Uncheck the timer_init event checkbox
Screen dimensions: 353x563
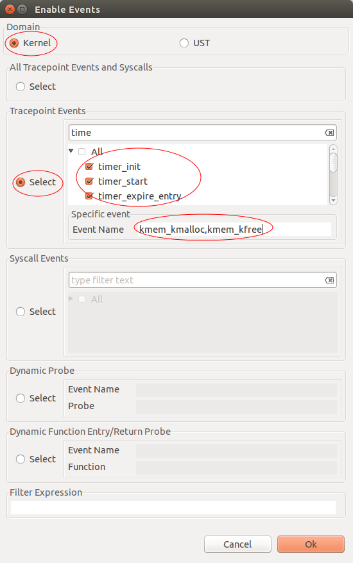pyautogui.click(x=89, y=167)
